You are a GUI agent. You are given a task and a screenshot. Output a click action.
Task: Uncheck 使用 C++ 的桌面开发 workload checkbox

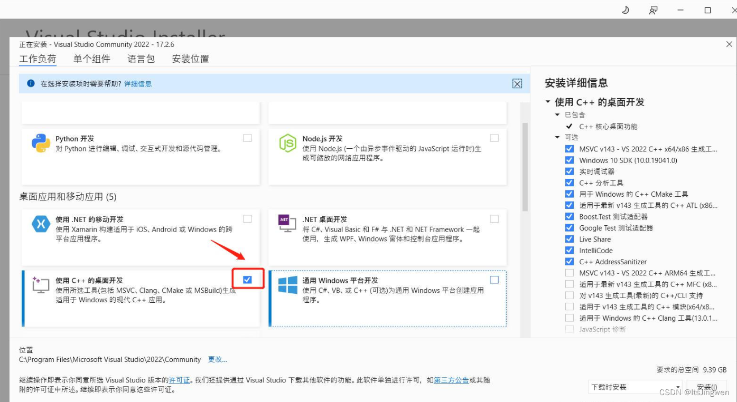pos(247,280)
